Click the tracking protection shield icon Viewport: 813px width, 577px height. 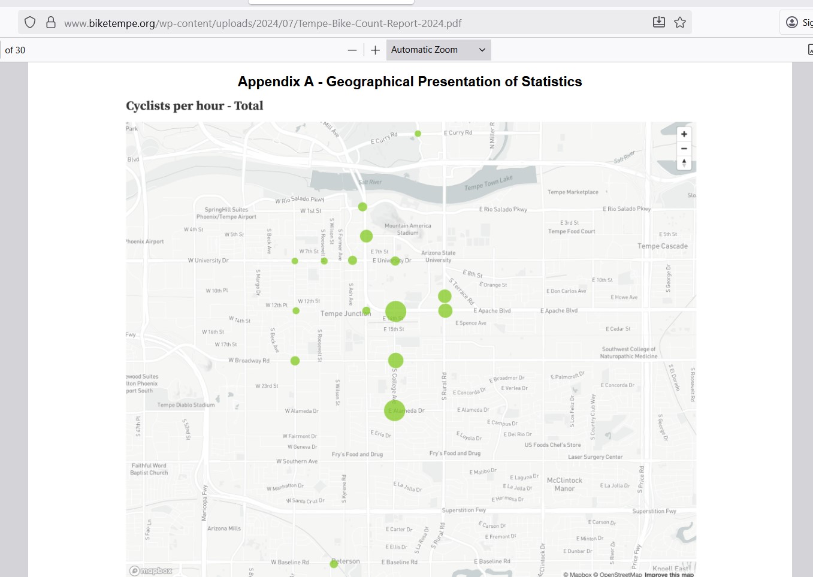[30, 23]
